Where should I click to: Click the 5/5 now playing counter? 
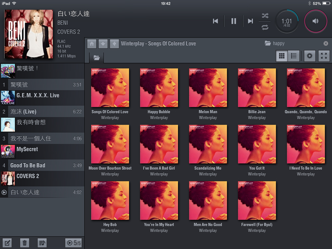click(x=74, y=243)
